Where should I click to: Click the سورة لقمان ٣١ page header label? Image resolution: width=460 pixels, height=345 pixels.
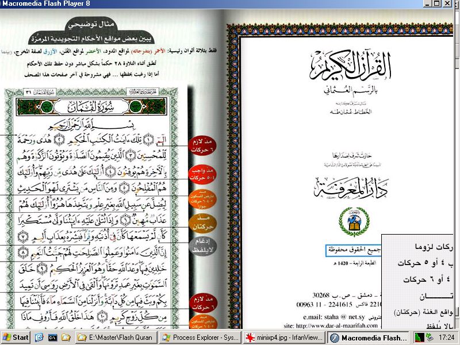[x=40, y=92]
